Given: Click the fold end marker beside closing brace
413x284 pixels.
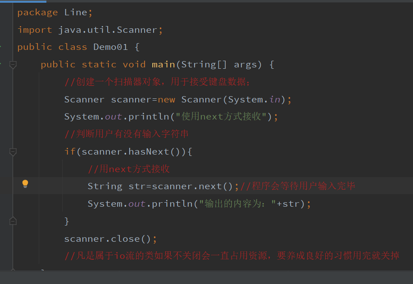Looking at the screenshot, I should (13, 221).
